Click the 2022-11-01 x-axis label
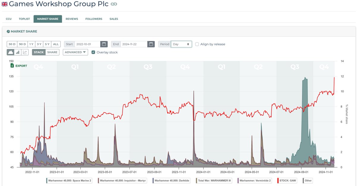The height and width of the screenshot is (186, 357). click(33, 172)
